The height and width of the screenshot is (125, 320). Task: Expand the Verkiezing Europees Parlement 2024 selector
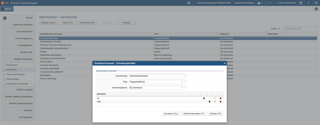[x=213, y=3]
